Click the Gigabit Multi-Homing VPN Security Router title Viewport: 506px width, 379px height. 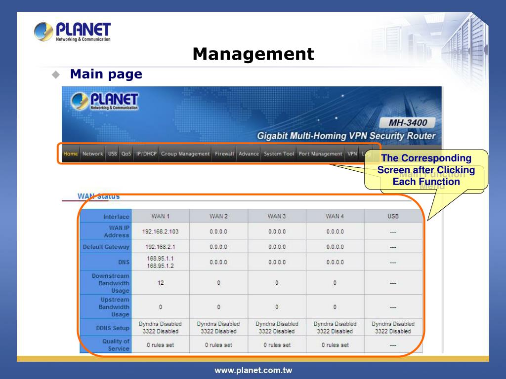coord(346,136)
